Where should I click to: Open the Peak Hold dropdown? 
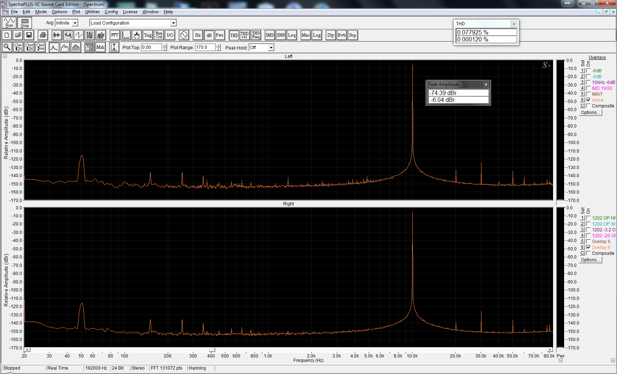click(x=271, y=48)
